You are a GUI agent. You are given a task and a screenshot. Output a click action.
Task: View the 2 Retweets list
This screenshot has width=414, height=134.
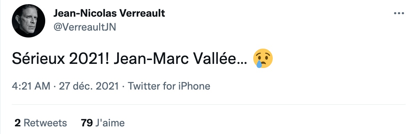41,123
